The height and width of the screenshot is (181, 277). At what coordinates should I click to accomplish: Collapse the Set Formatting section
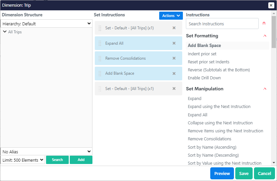click(x=265, y=36)
